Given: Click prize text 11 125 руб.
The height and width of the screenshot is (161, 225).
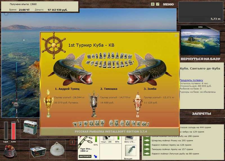Looking at the screenshot, I should [150, 103].
